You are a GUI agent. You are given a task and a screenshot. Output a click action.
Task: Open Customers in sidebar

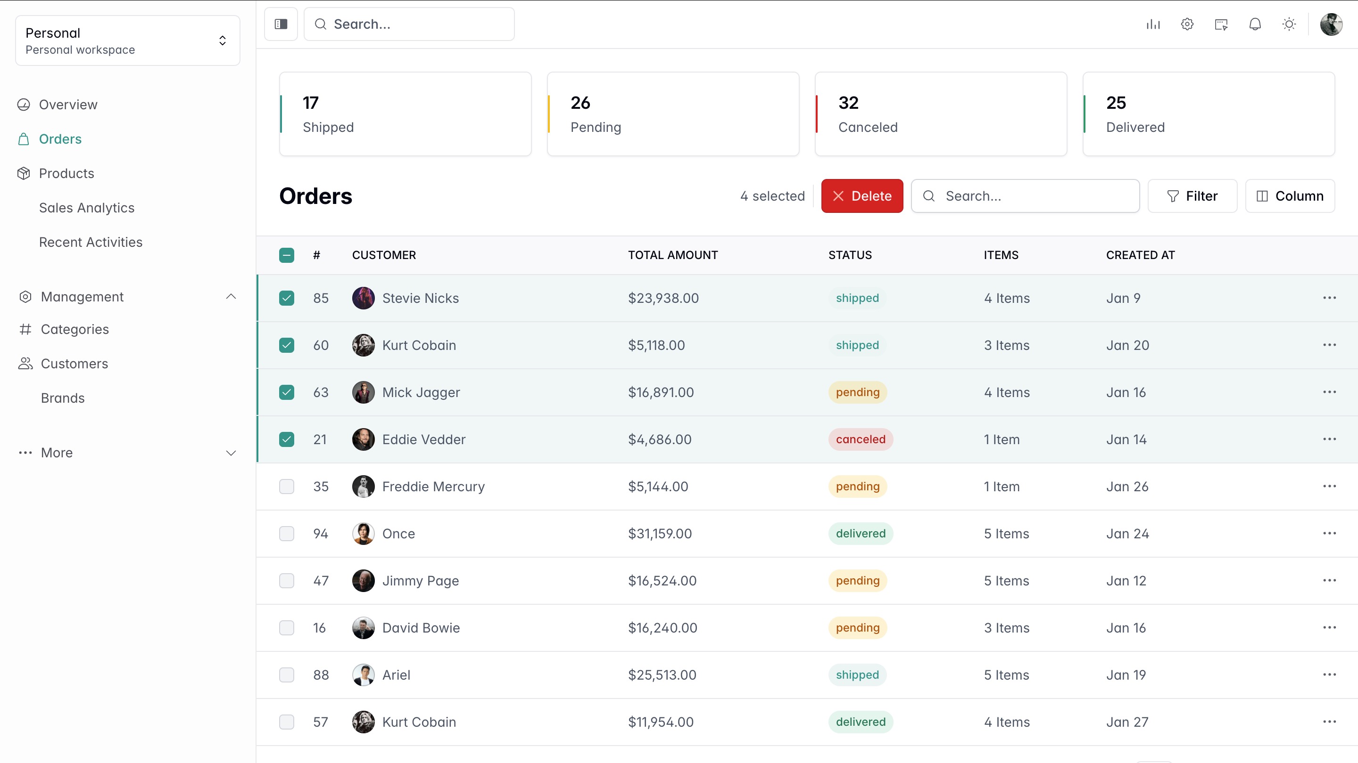[x=75, y=363]
